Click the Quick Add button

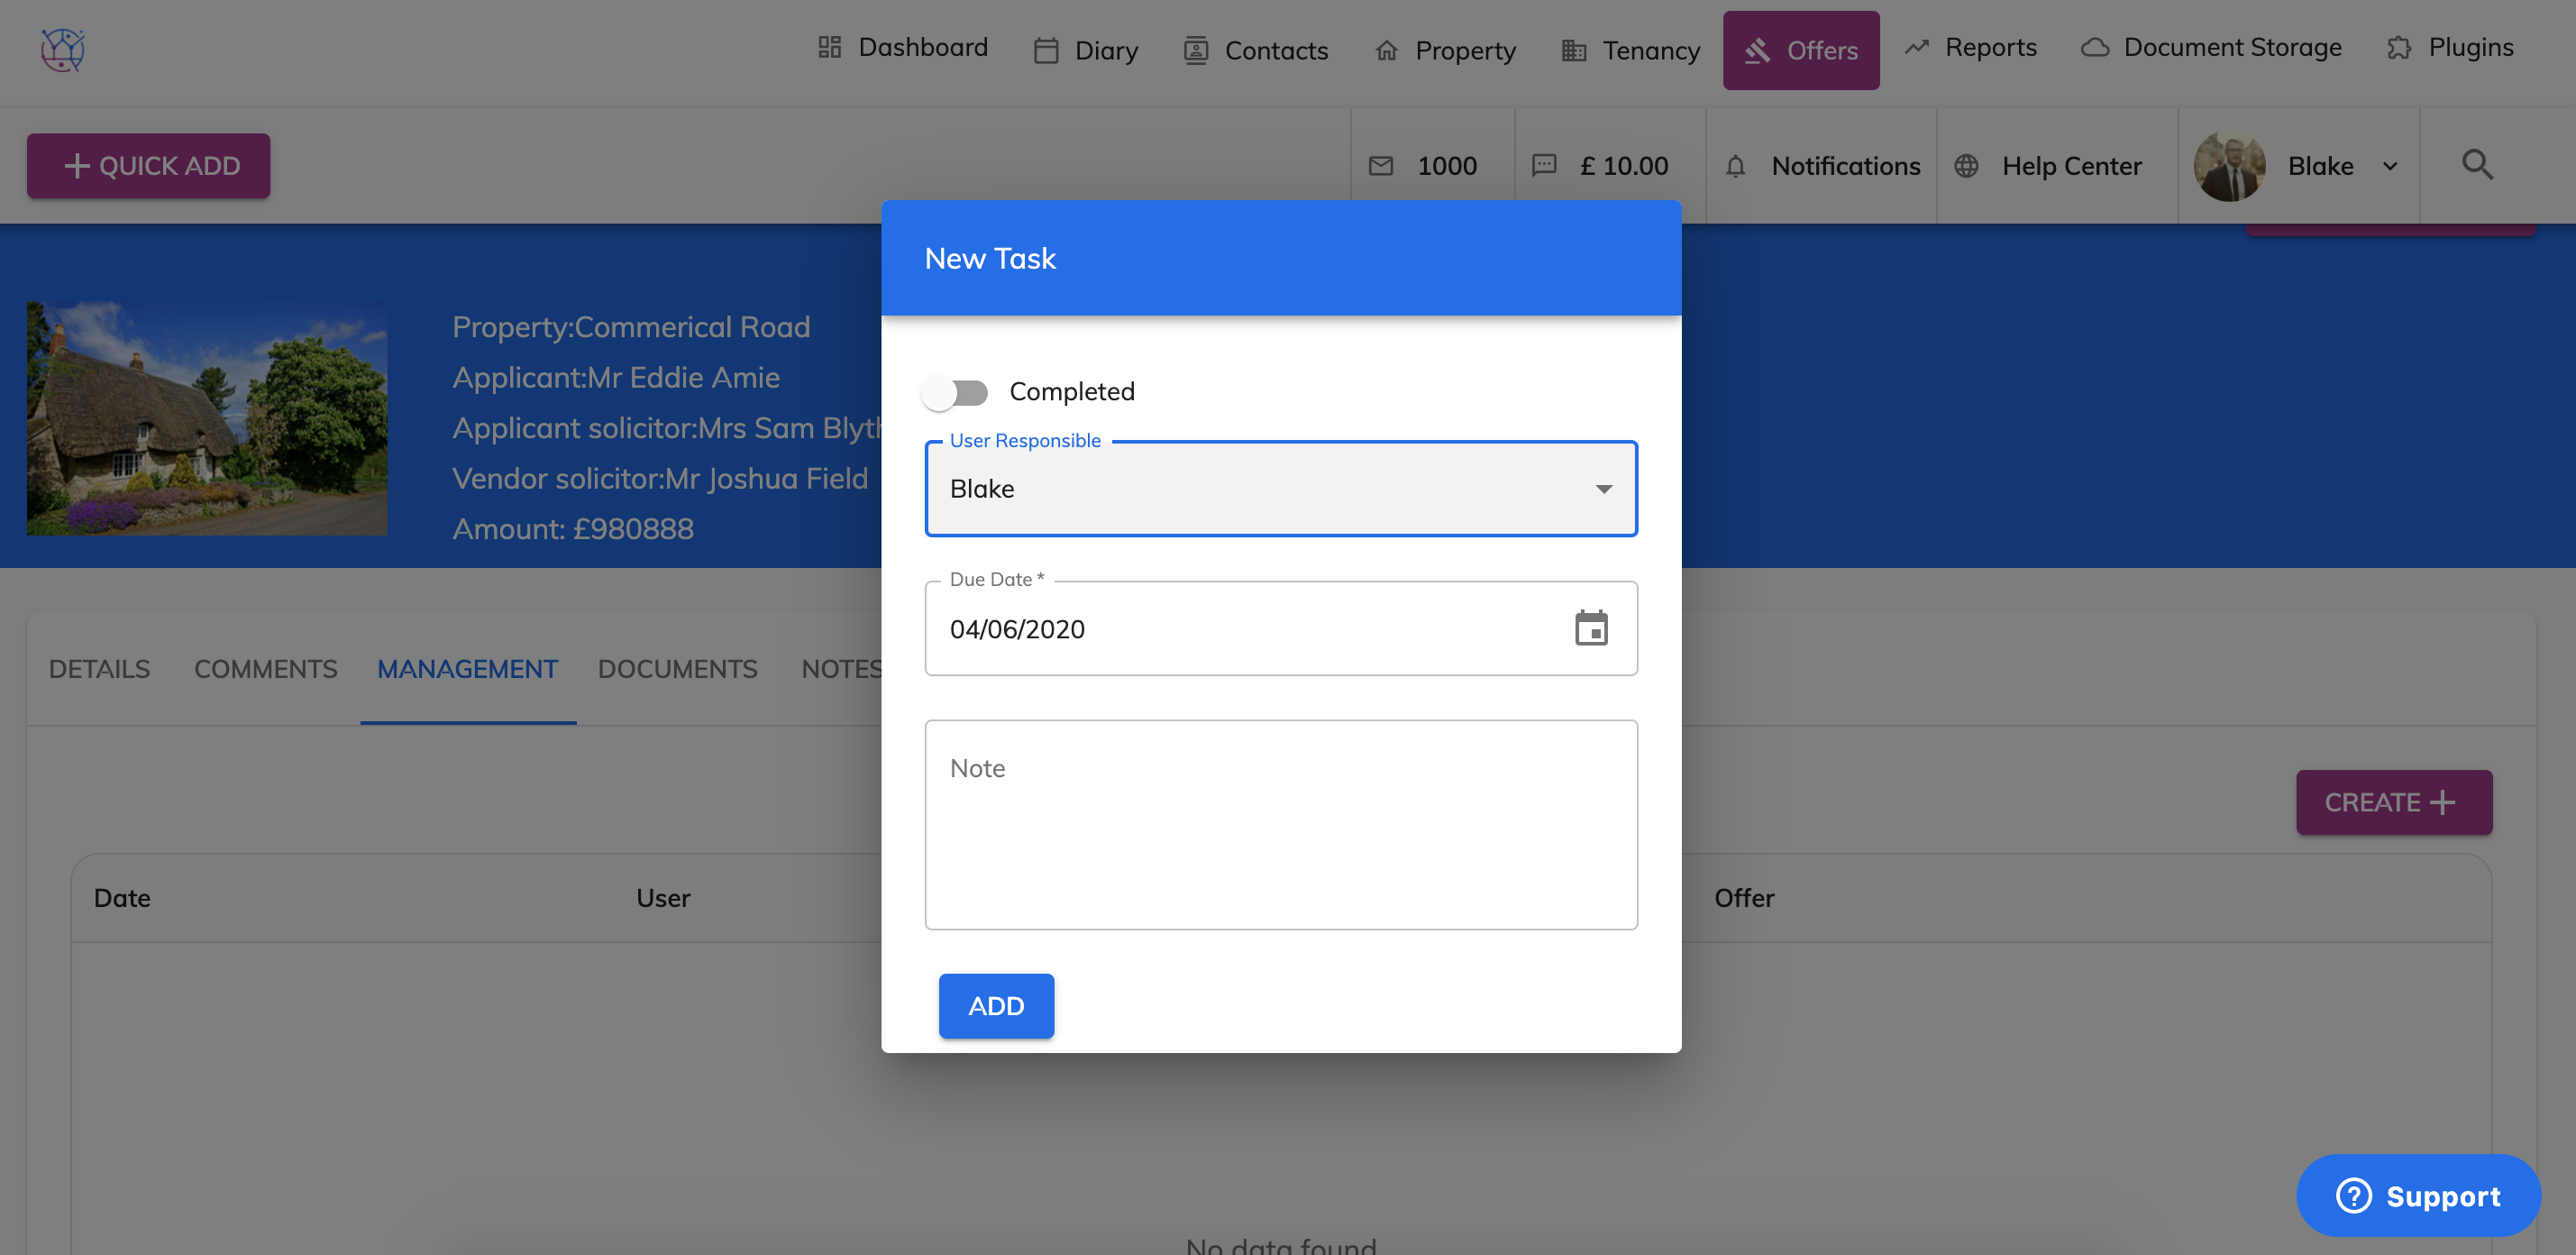(149, 166)
